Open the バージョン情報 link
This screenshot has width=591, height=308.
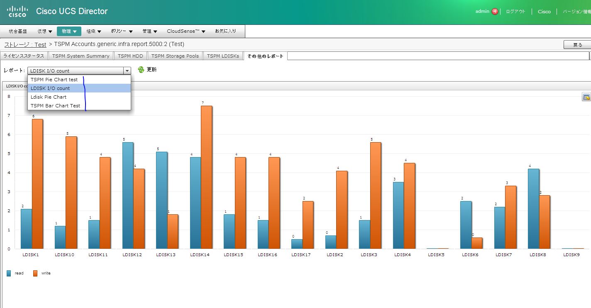pos(576,12)
